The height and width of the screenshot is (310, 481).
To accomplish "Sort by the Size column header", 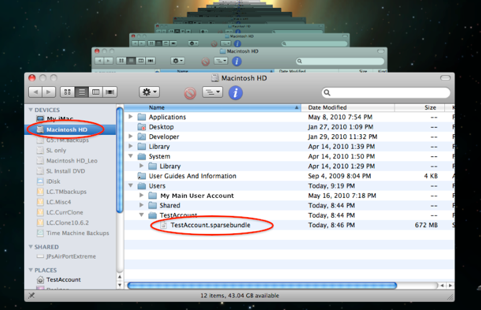I will (x=419, y=108).
